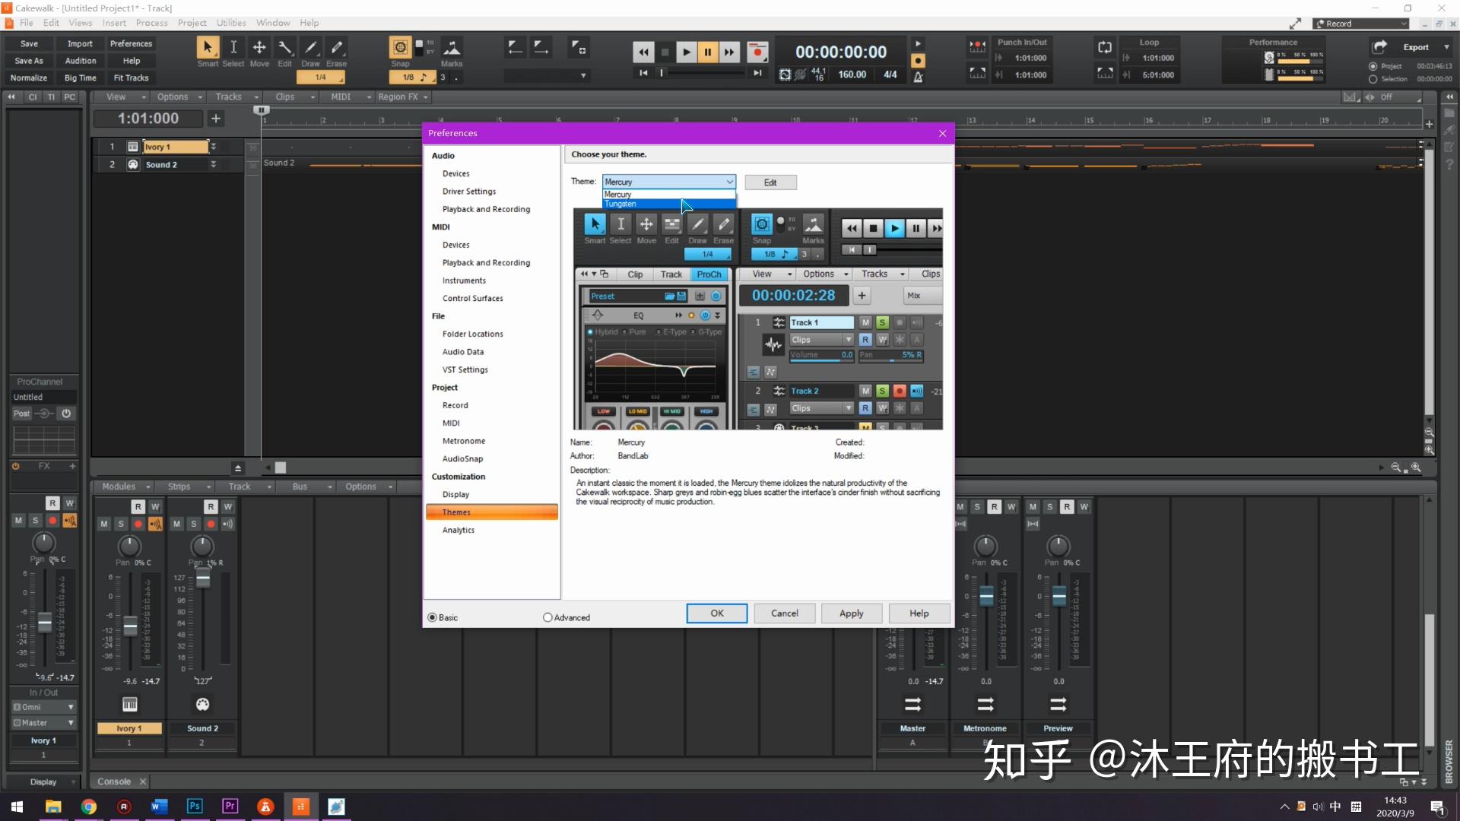The width and height of the screenshot is (1460, 821).
Task: Open the snap resolution 1/8 dropdown
Action: (x=411, y=77)
